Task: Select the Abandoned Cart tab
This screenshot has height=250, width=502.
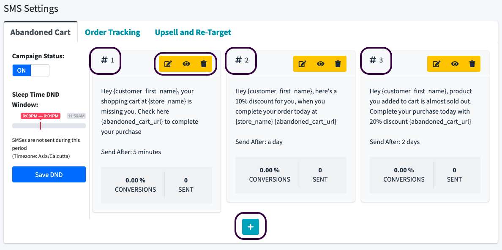Action: click(41, 32)
